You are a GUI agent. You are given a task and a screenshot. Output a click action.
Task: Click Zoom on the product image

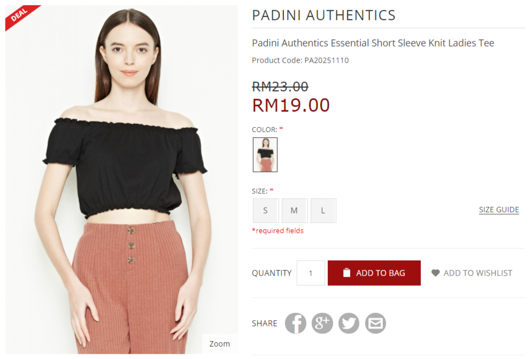[x=220, y=344]
